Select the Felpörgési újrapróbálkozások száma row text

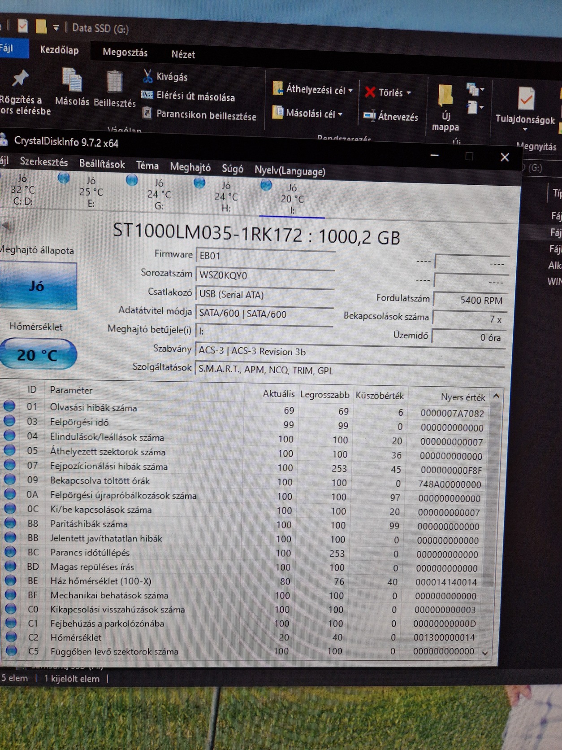pyautogui.click(x=123, y=495)
